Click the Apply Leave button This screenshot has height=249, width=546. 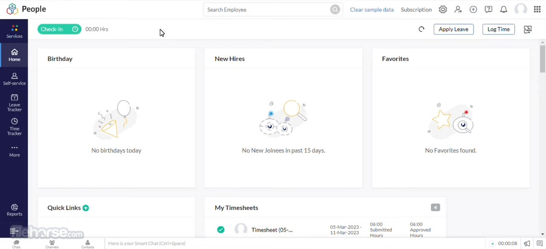click(x=453, y=29)
